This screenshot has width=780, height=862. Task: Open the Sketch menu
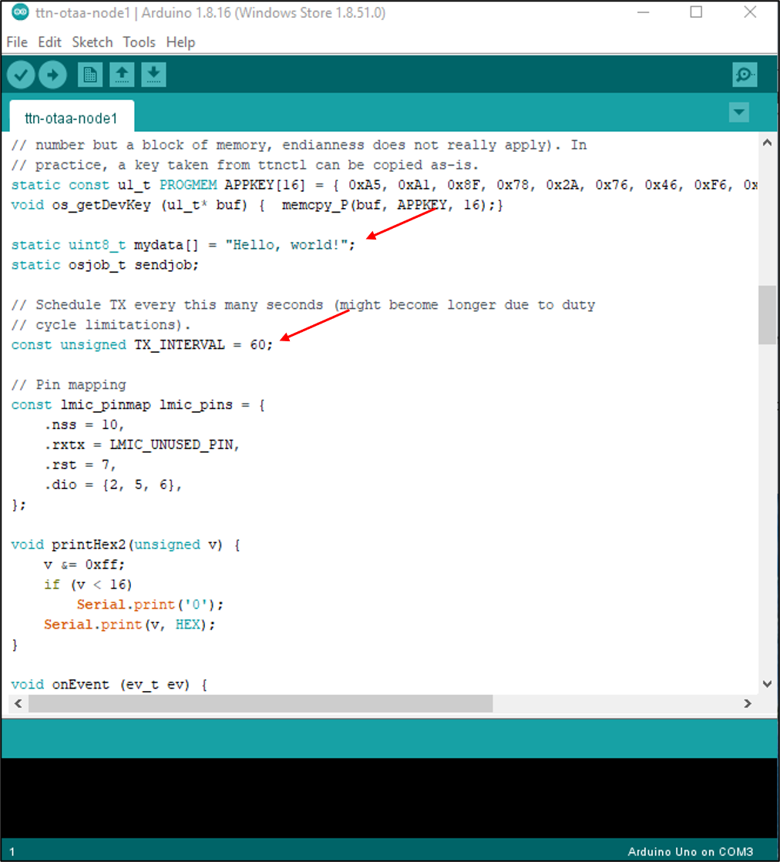(x=92, y=42)
